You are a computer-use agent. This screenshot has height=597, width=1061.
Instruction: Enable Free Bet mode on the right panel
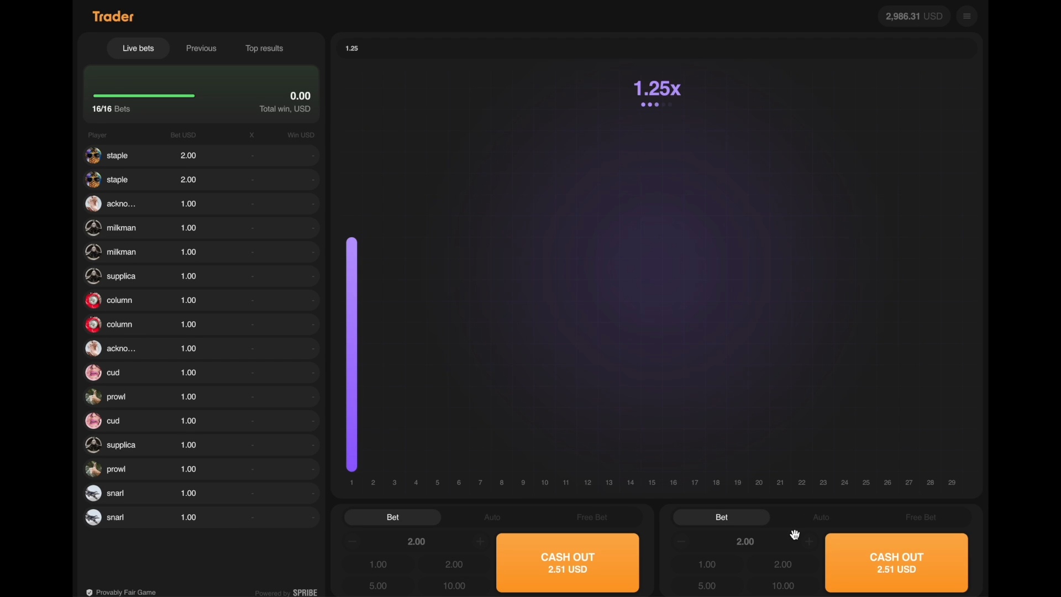921,517
